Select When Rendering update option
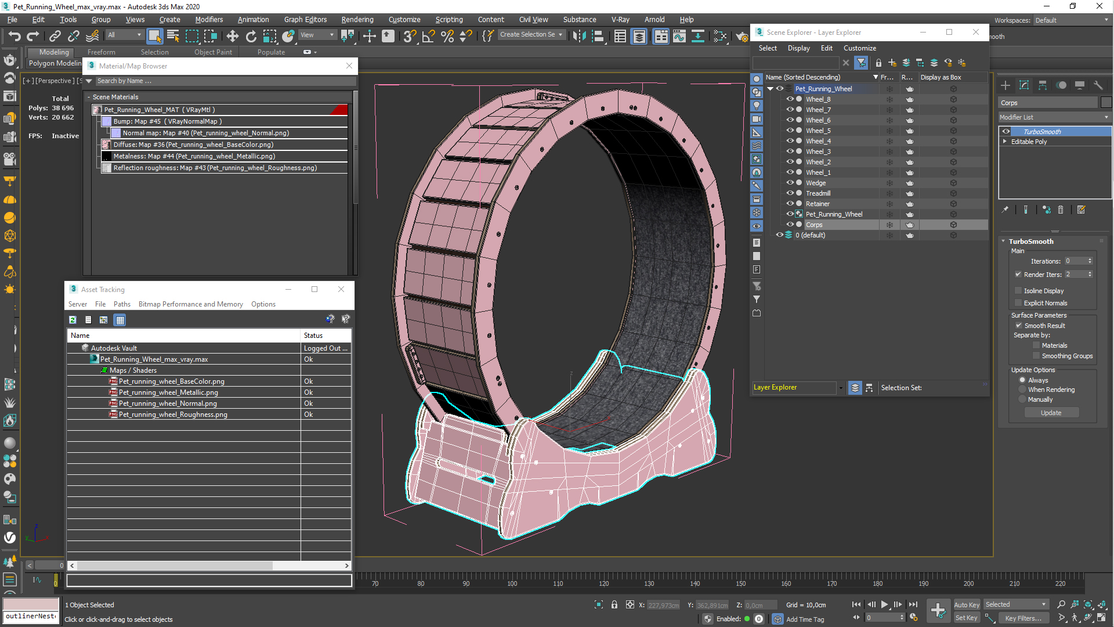 [x=1022, y=390]
